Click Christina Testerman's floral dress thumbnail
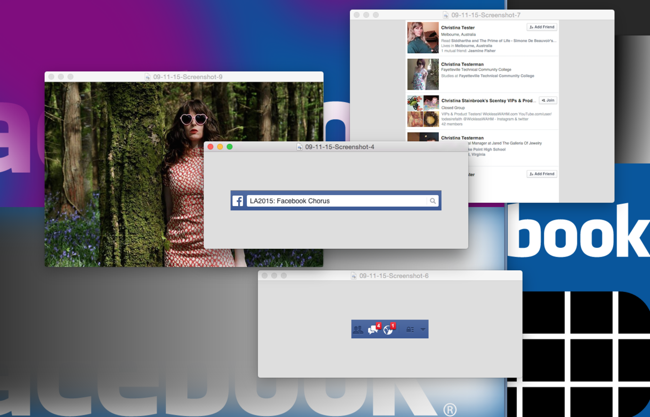This screenshot has width=650, height=417. click(x=423, y=74)
